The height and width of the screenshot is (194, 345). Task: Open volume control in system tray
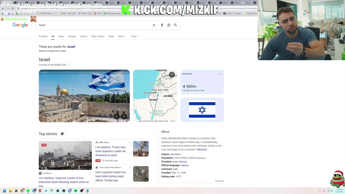click(332, 191)
